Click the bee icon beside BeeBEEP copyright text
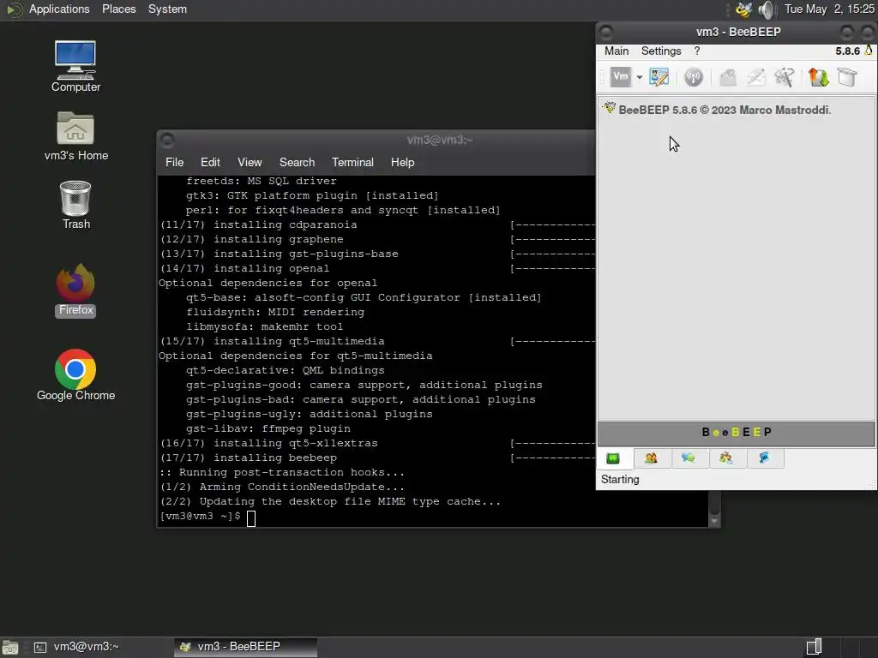This screenshot has height=658, width=878. (609, 108)
